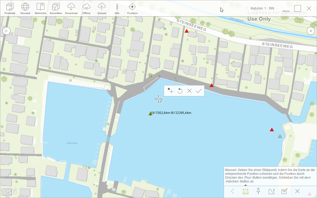Click the Upload cloud icon
Screen dimensions: 317x198
click(x=102, y=9)
